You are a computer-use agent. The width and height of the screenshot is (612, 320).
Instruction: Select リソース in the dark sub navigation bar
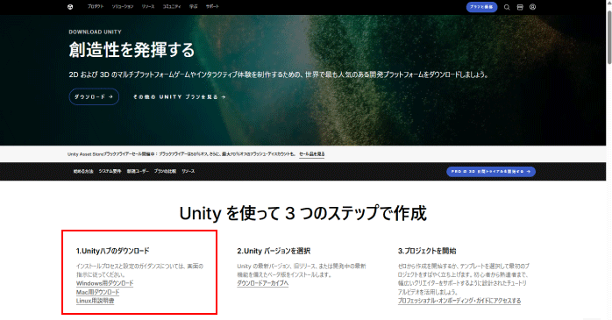189,171
